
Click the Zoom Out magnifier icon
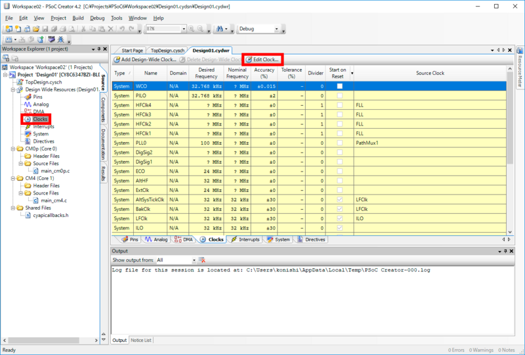pos(201,29)
